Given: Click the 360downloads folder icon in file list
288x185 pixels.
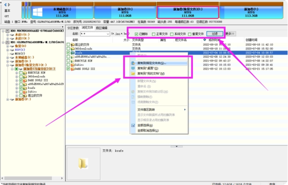Looking at the screenshot, I should click(x=72, y=49).
